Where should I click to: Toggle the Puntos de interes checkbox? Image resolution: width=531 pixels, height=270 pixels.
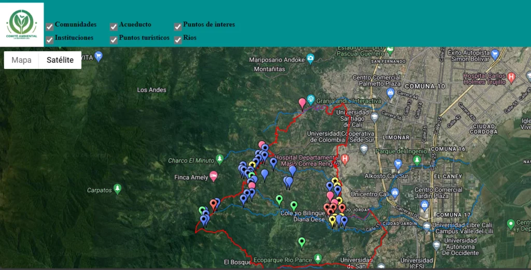pyautogui.click(x=178, y=27)
